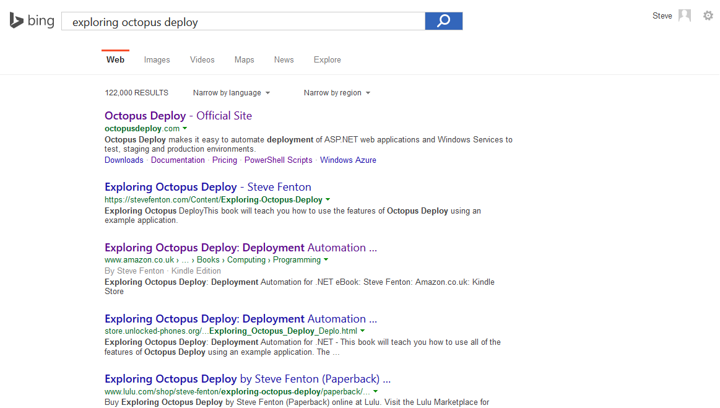This screenshot has width=720, height=408.
Task: Expand the green arrow beside octopusdeploy.com
Action: tap(185, 129)
